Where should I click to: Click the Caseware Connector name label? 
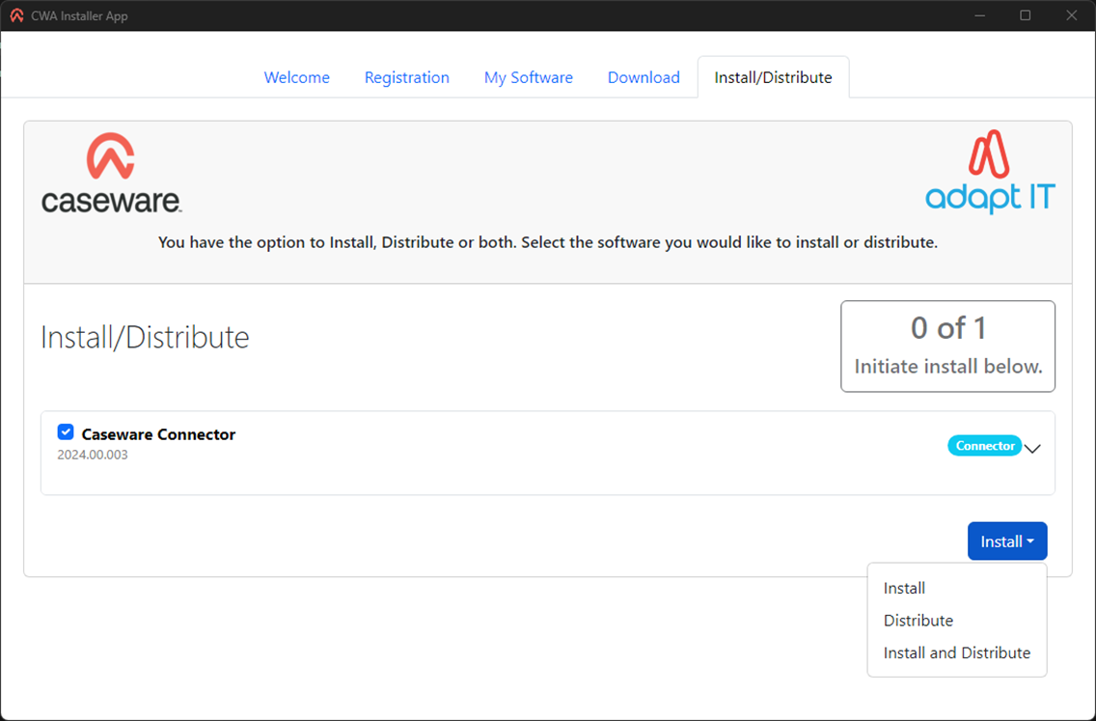pos(158,434)
